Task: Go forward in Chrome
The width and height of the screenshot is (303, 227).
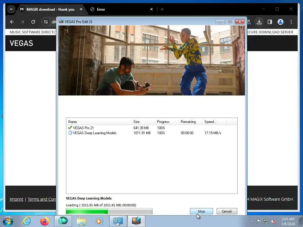Action: [22, 22]
